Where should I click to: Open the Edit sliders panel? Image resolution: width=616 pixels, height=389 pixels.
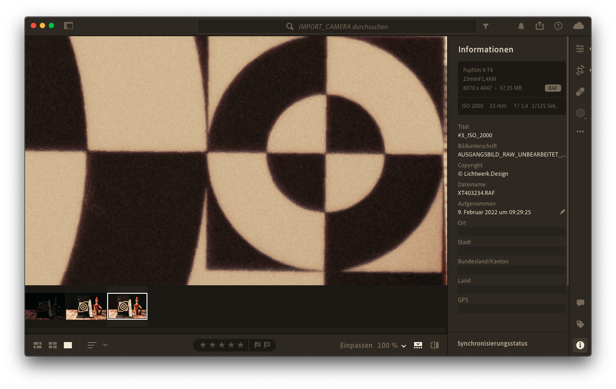(x=580, y=49)
